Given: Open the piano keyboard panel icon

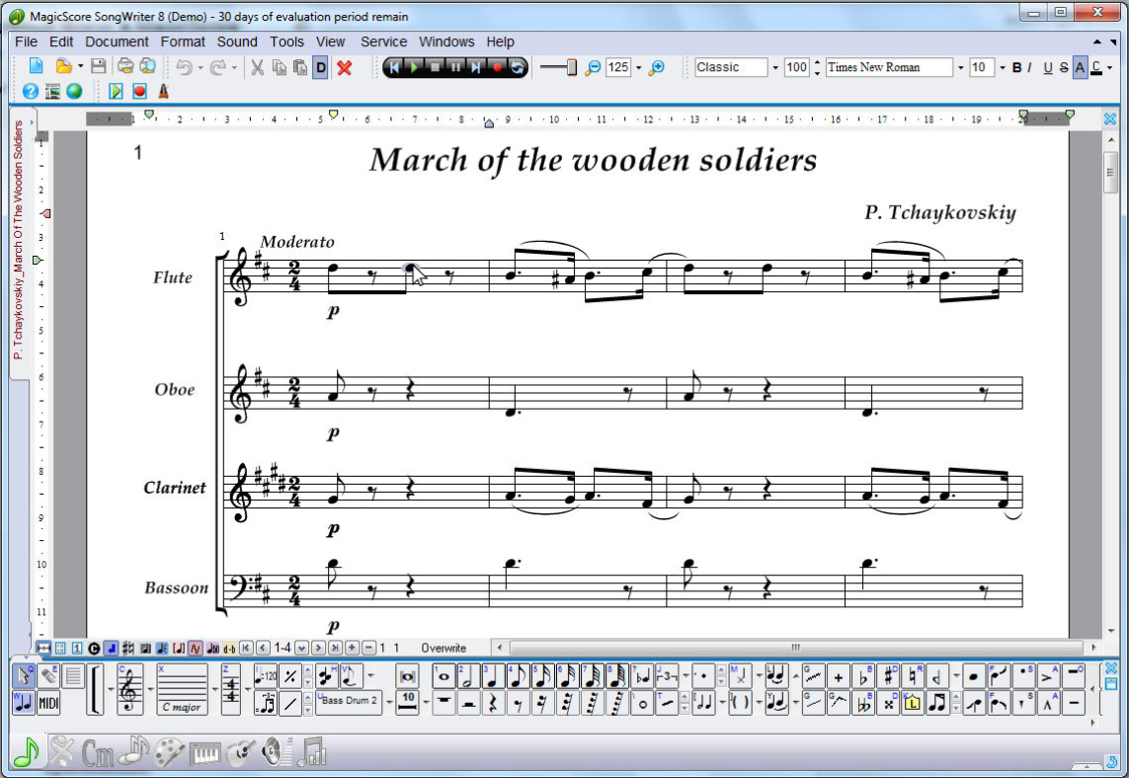Looking at the screenshot, I should (x=205, y=752).
